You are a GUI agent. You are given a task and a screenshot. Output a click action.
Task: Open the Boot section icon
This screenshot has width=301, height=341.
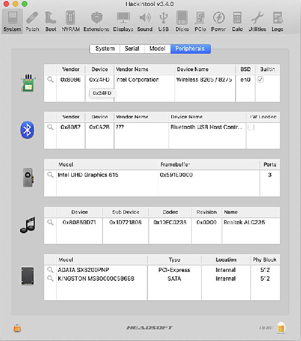coord(51,21)
